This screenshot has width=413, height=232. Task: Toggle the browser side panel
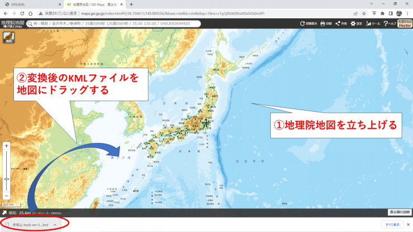391,13
